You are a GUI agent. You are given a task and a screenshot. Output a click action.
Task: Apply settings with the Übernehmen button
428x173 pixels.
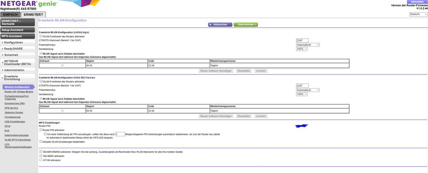click(x=246, y=25)
